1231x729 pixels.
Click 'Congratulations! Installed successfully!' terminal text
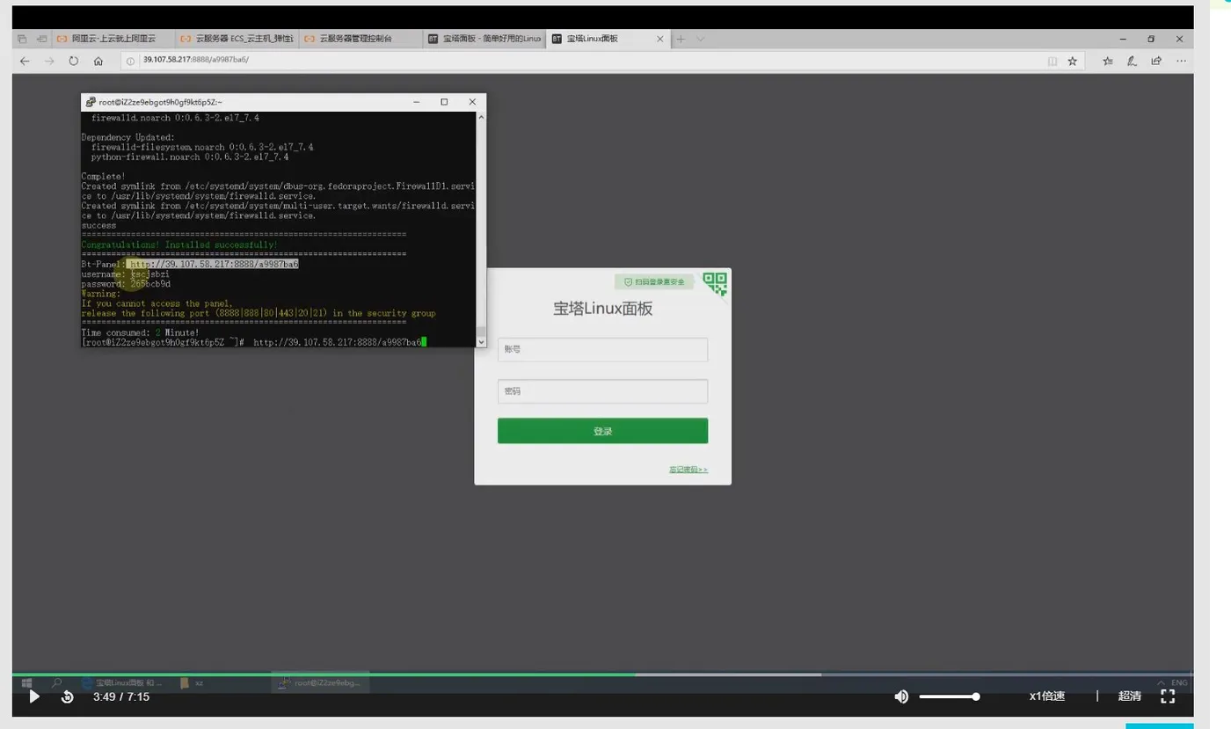click(x=179, y=244)
